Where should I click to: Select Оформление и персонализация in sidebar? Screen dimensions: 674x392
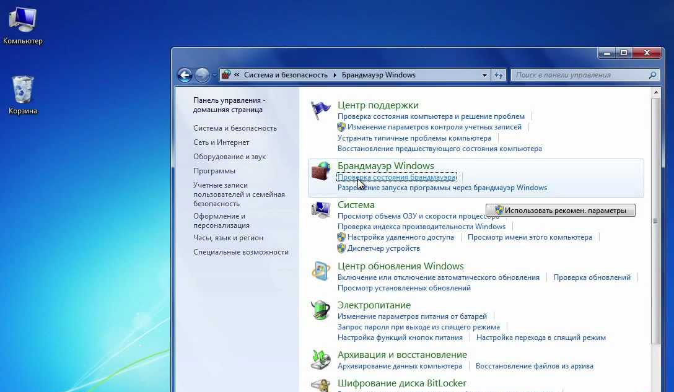221,220
